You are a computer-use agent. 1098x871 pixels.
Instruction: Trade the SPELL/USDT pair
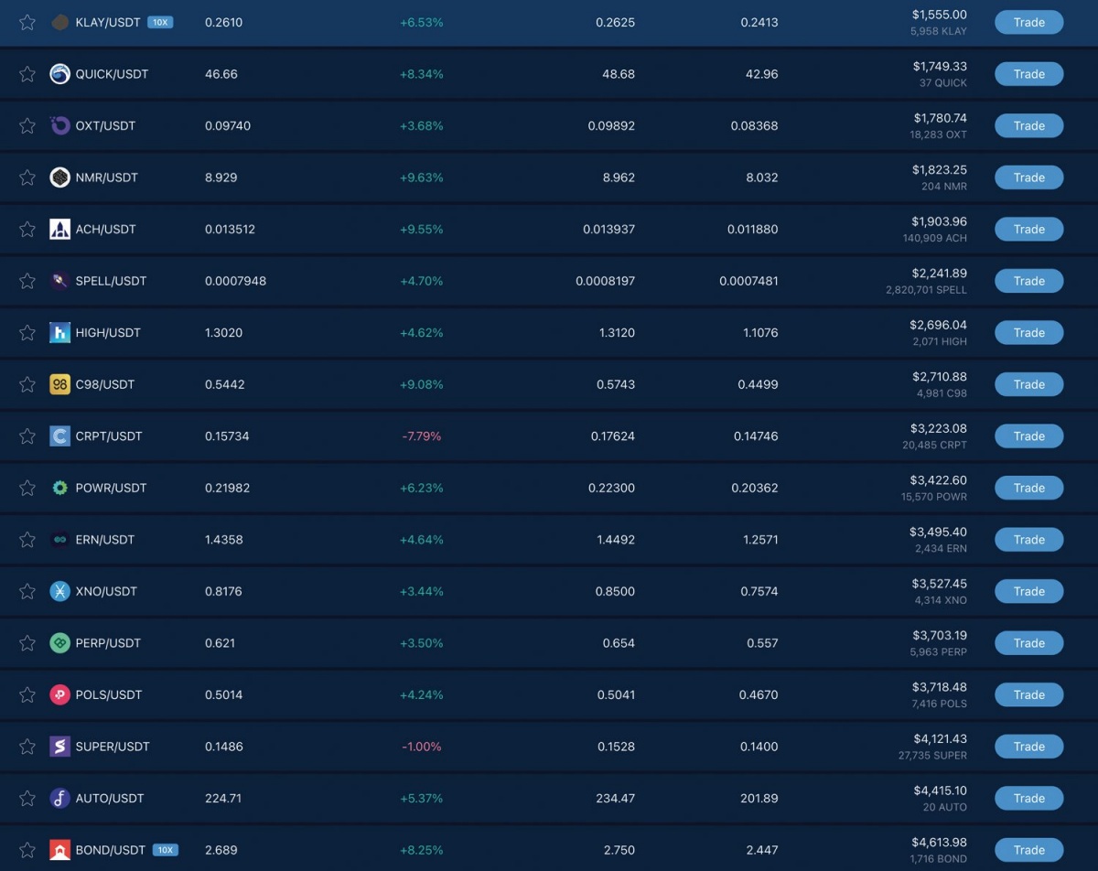click(x=1029, y=281)
